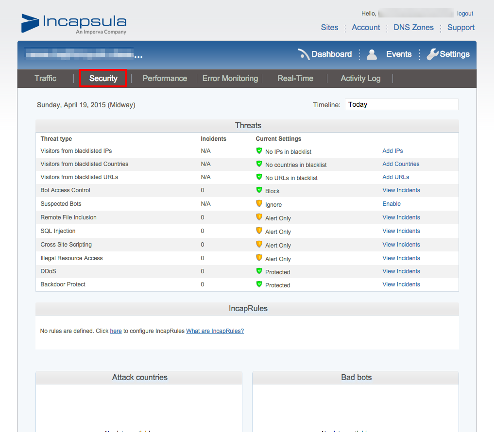Click the Dashboard gauge icon
494x432 pixels.
(x=304, y=54)
